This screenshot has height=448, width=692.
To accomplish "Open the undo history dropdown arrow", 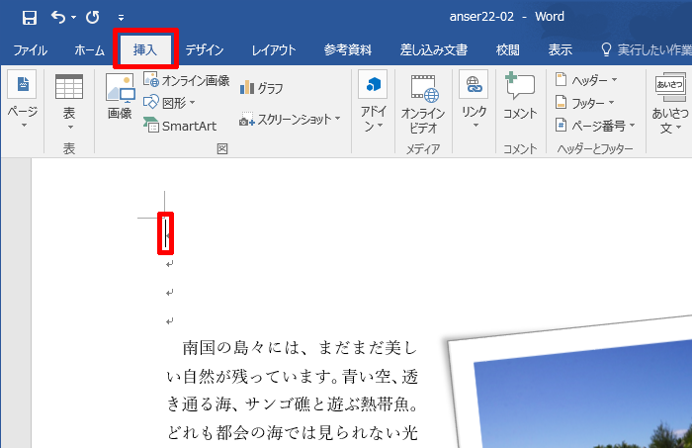I will (74, 18).
